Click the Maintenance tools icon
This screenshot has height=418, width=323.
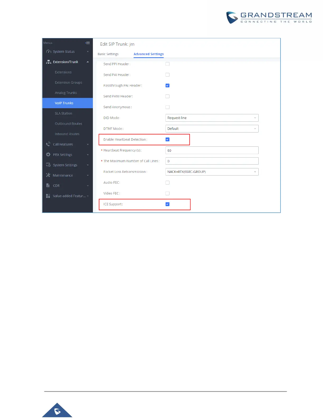tap(48, 175)
